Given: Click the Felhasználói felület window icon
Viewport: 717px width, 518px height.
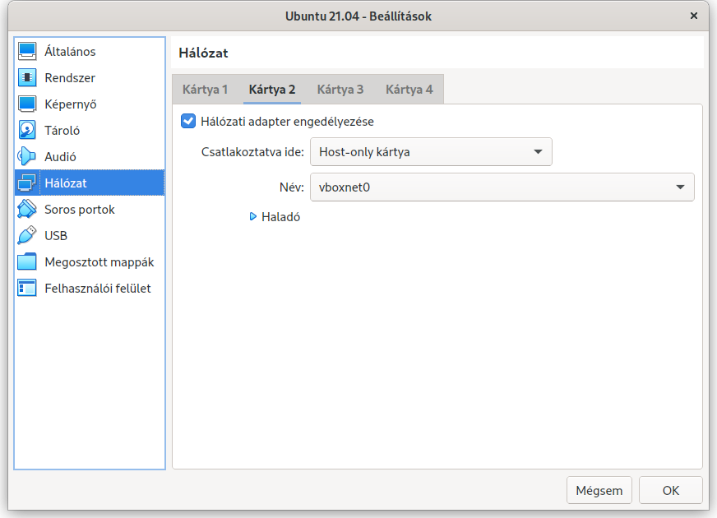Looking at the screenshot, I should tap(27, 288).
